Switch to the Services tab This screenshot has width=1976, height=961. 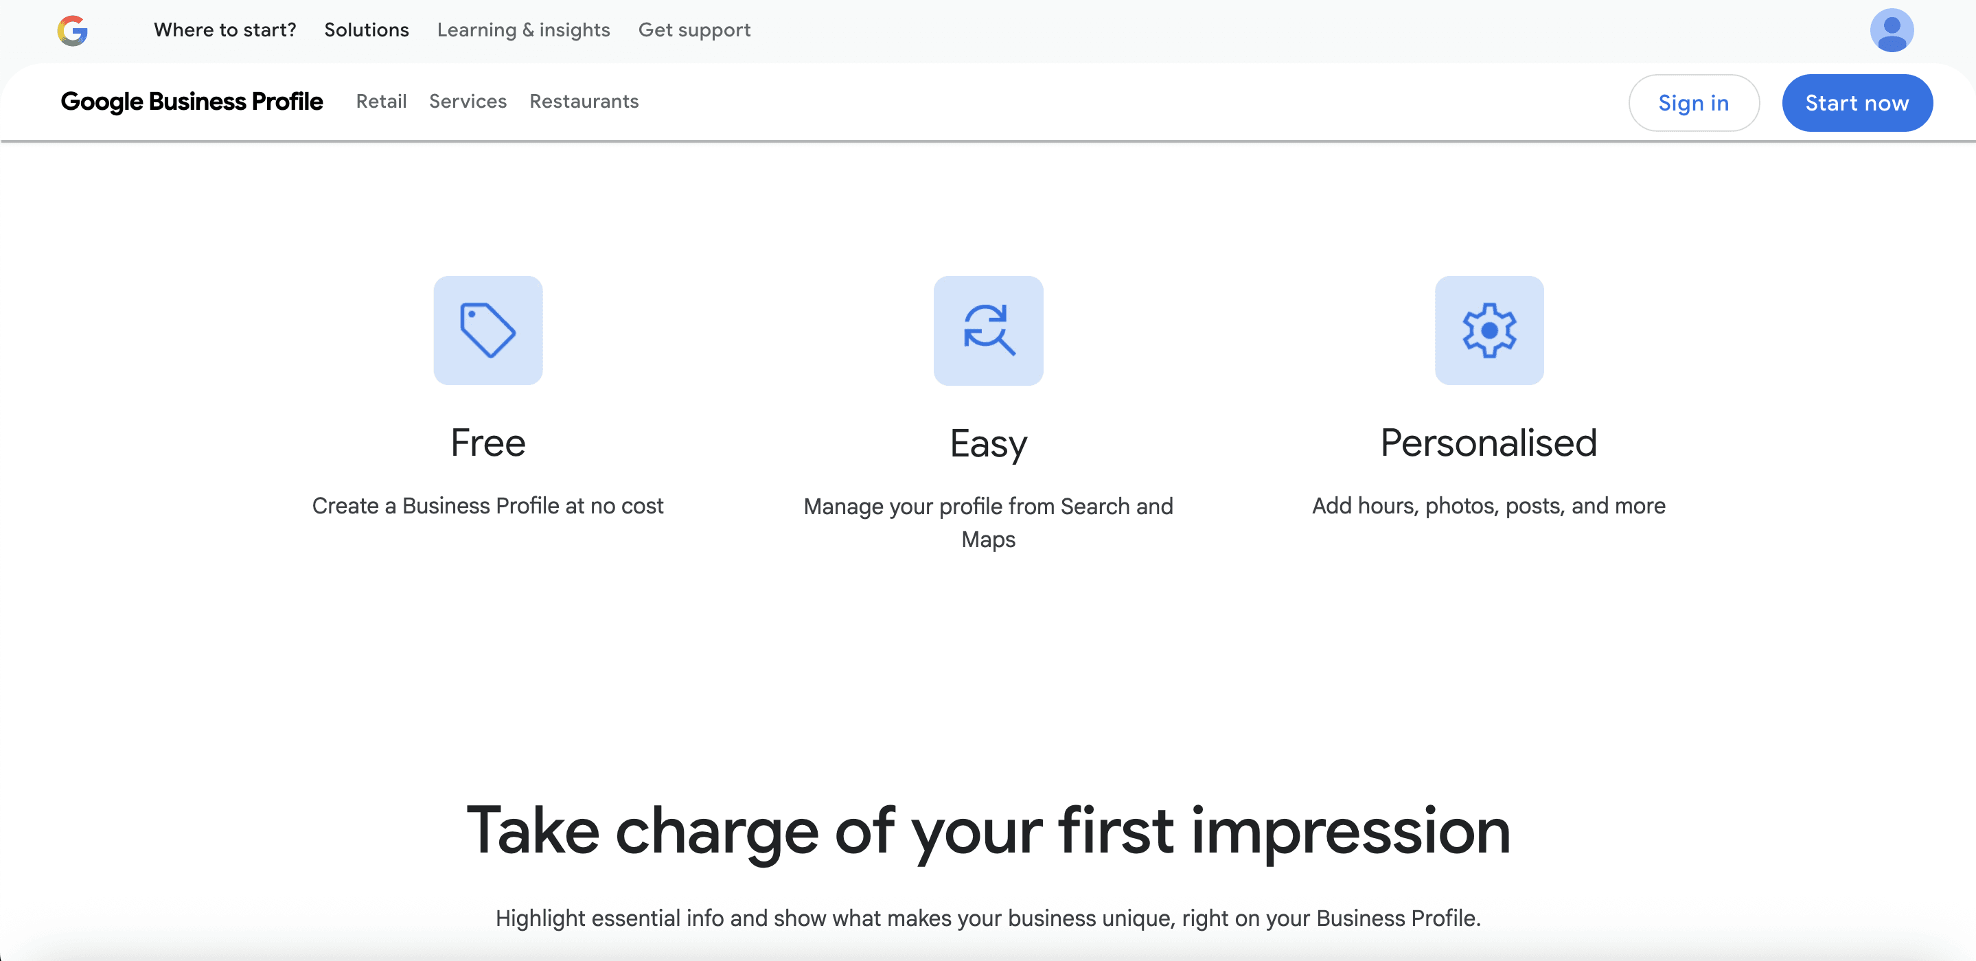(468, 101)
